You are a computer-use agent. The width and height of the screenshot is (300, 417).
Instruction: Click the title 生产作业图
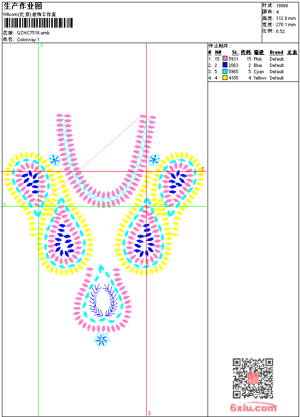pos(23,6)
